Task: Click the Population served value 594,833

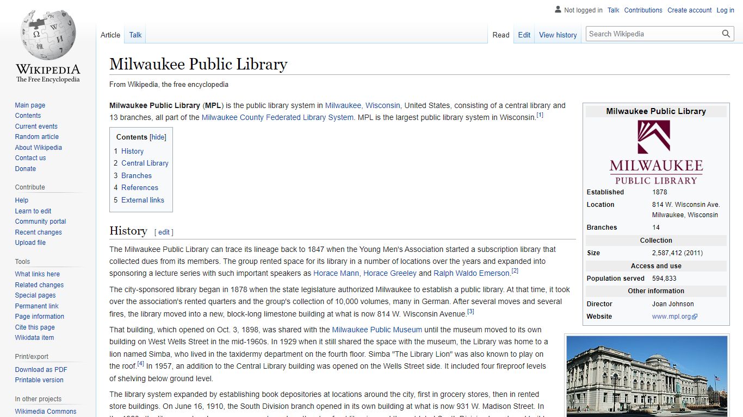Action: pos(665,279)
